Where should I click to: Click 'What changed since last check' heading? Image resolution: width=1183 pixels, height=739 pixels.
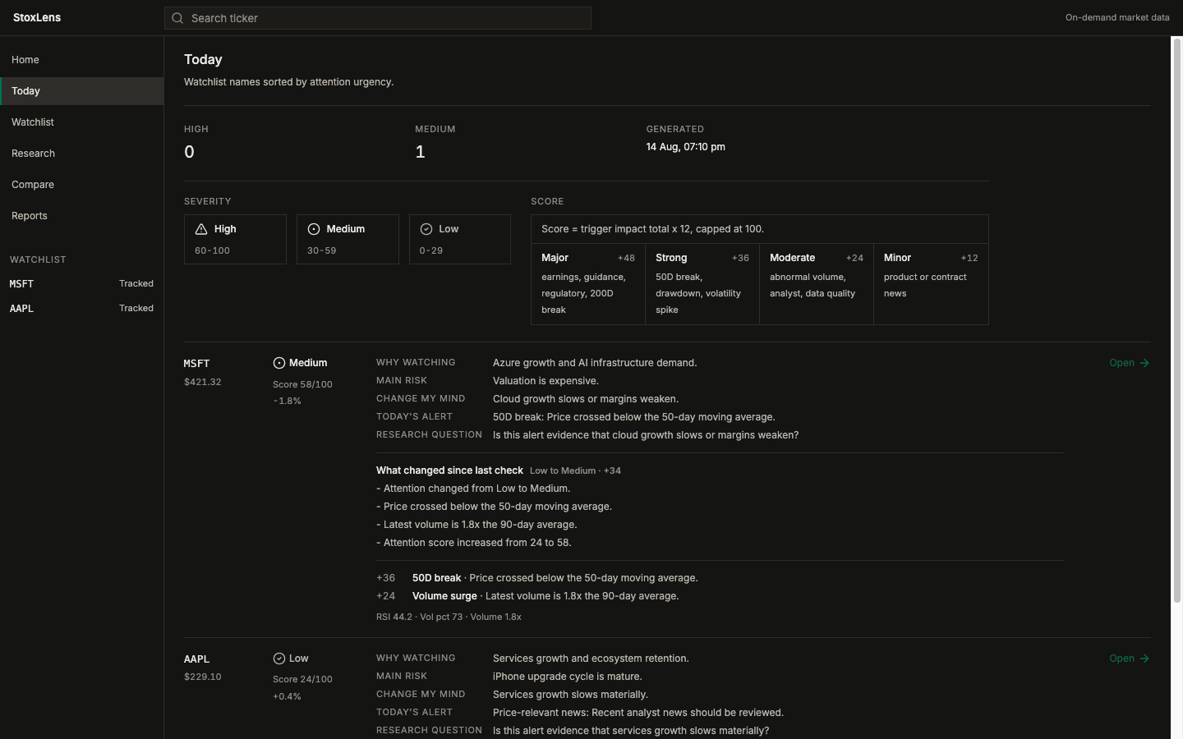[449, 470]
